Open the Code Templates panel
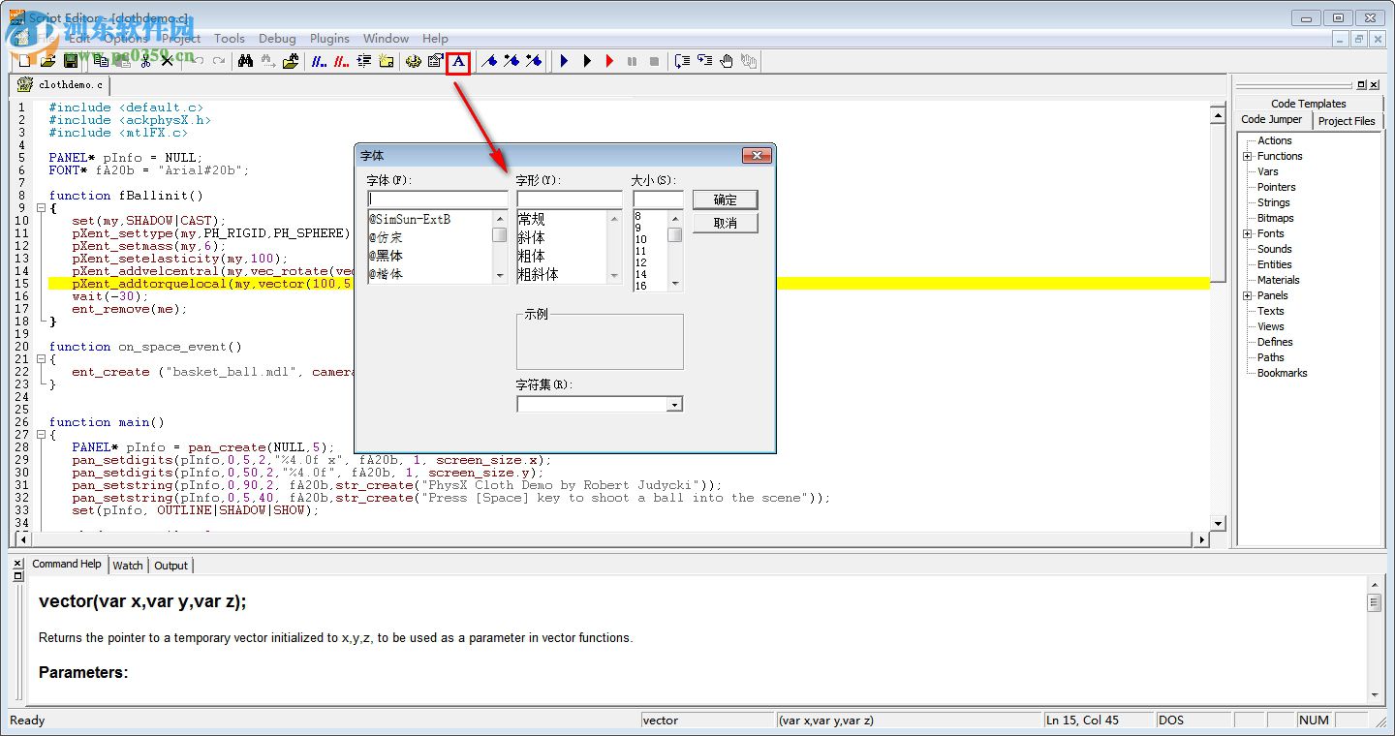1395x736 pixels. tap(1308, 103)
